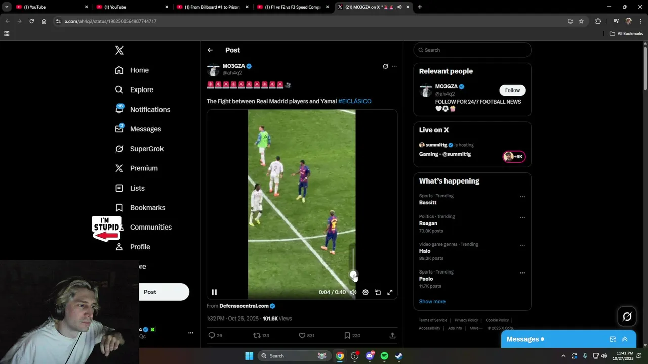648x364 pixels.
Task: Open more options for Bassitt trend
Action: point(522,197)
